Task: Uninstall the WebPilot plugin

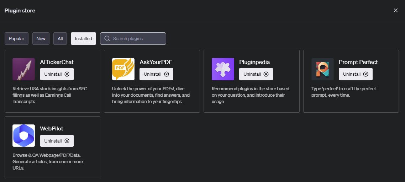Action: point(57,141)
